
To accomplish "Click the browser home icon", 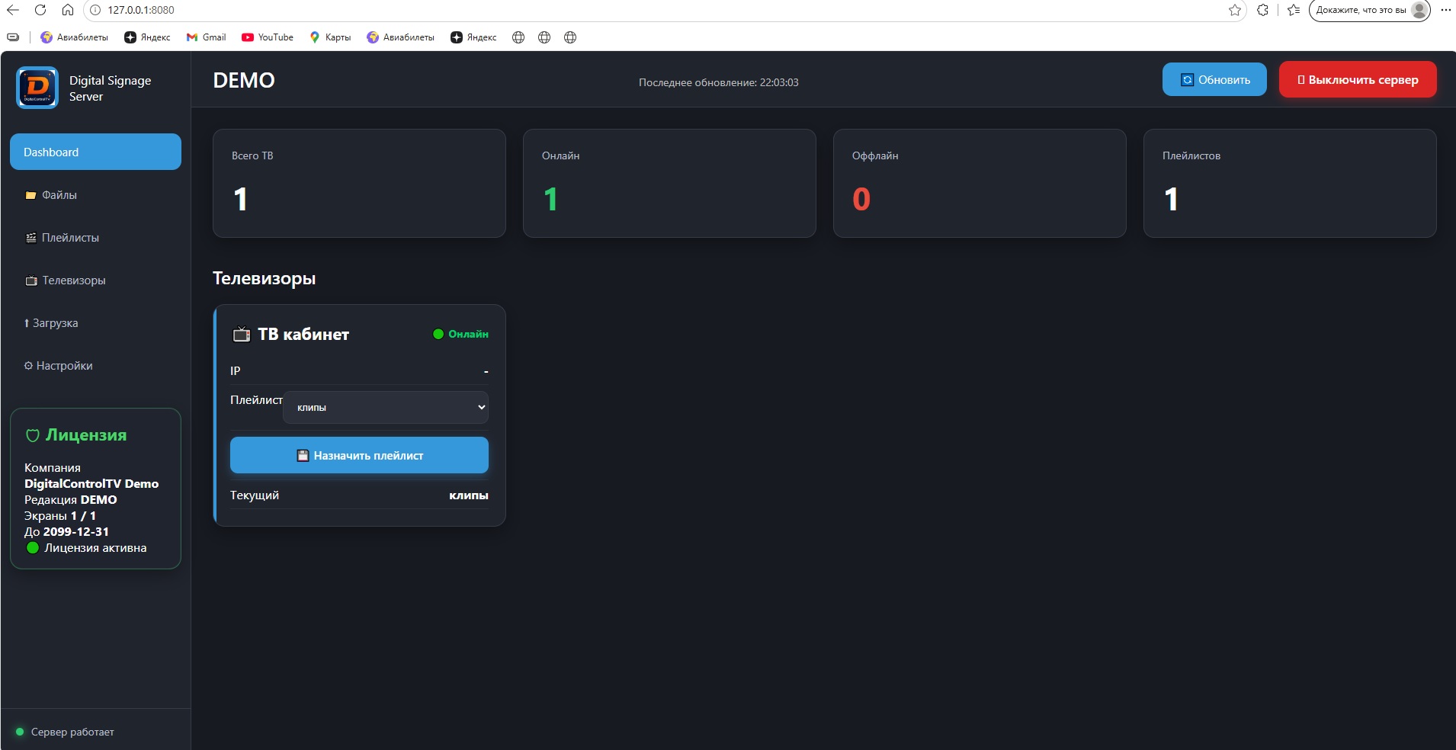I will (68, 10).
